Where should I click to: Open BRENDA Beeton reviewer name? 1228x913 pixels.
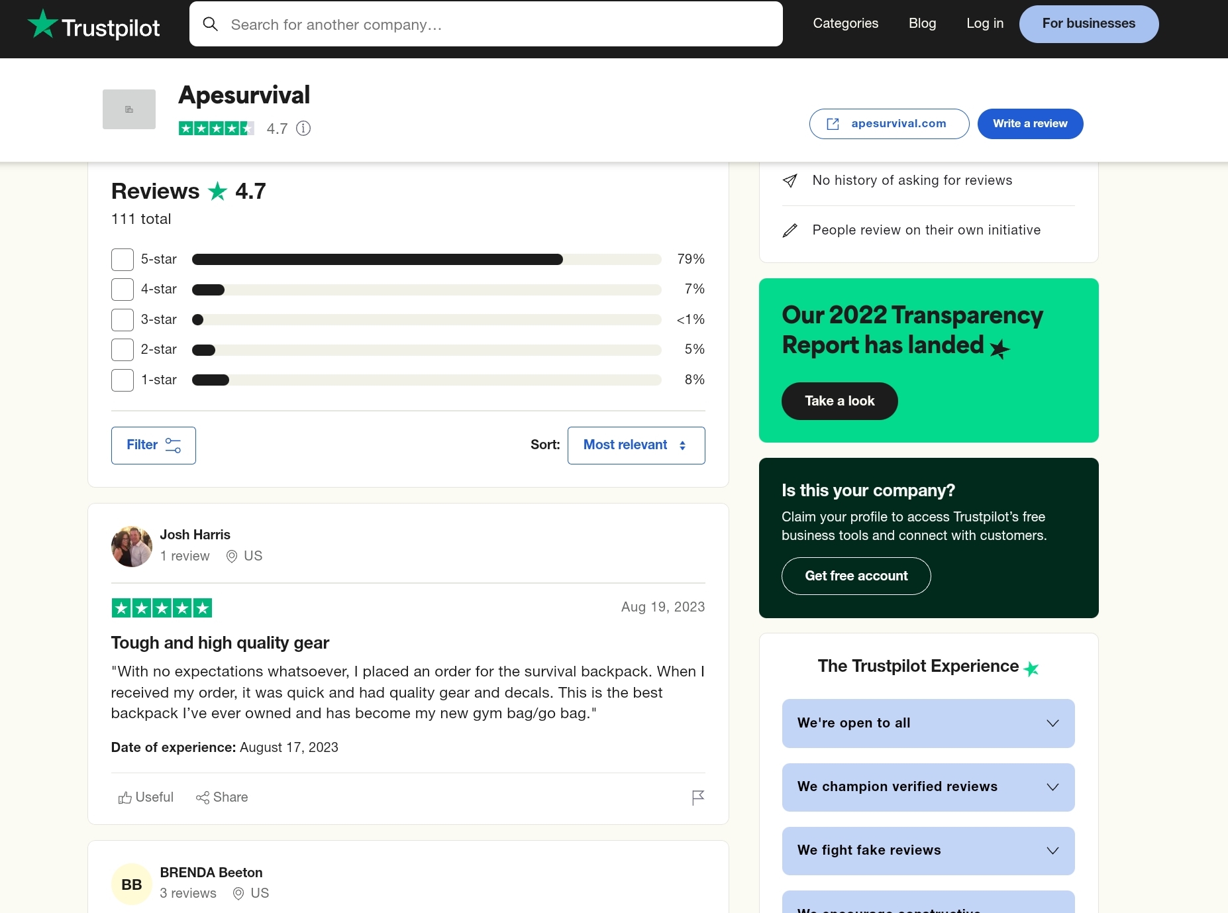(211, 873)
